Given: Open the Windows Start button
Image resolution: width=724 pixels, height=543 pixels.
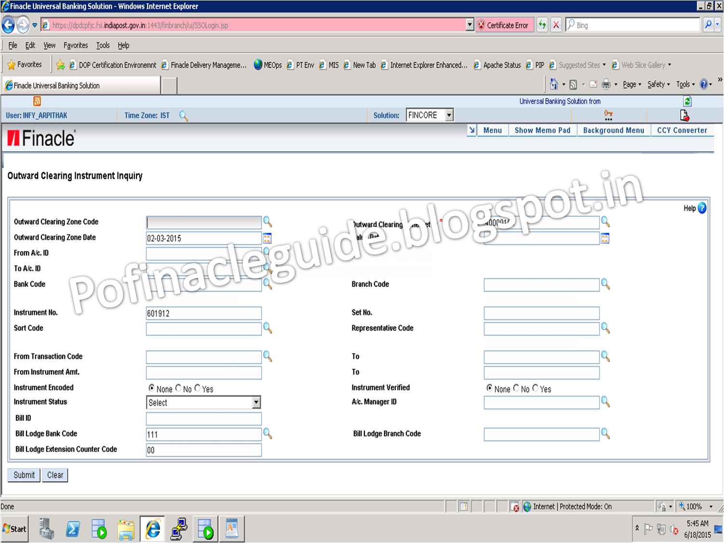Looking at the screenshot, I should click(14, 529).
